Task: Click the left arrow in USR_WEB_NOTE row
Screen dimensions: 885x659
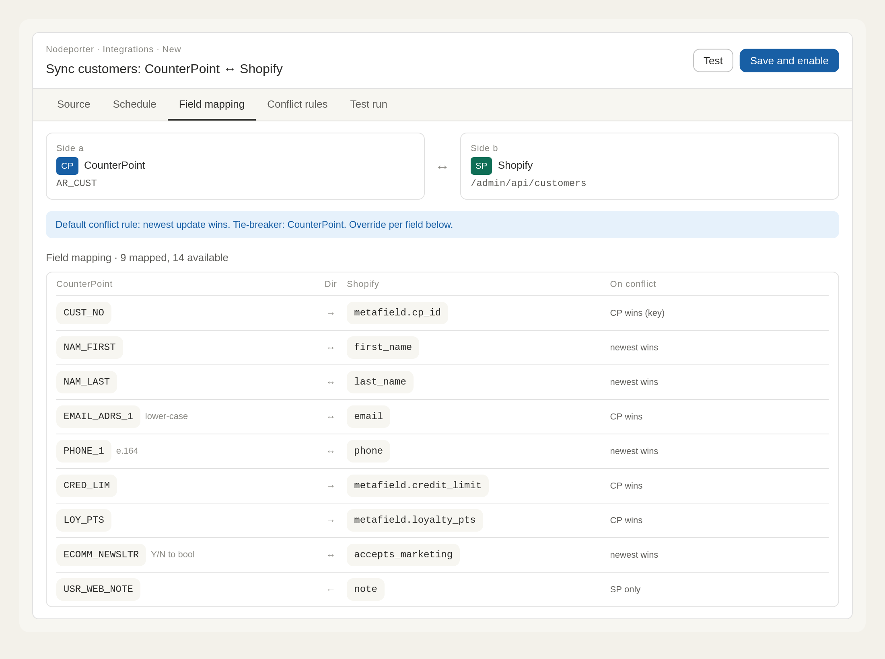Action: click(331, 589)
